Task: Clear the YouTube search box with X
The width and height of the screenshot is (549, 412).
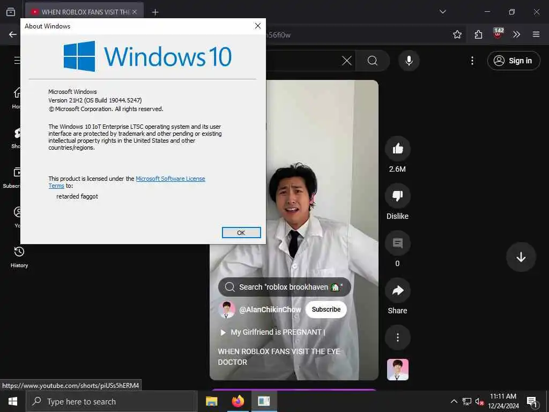Action: (x=347, y=61)
